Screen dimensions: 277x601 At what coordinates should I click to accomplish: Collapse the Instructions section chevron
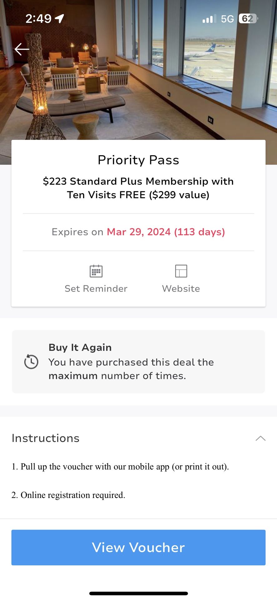[260, 438]
